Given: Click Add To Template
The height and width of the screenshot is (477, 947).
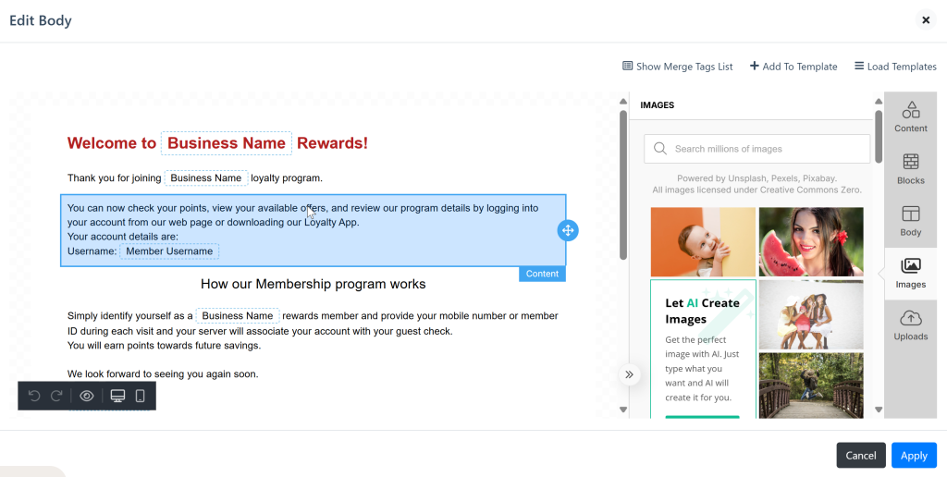Looking at the screenshot, I should [x=793, y=67].
